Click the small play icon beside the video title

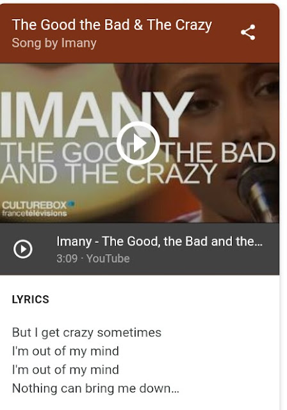[23, 249]
